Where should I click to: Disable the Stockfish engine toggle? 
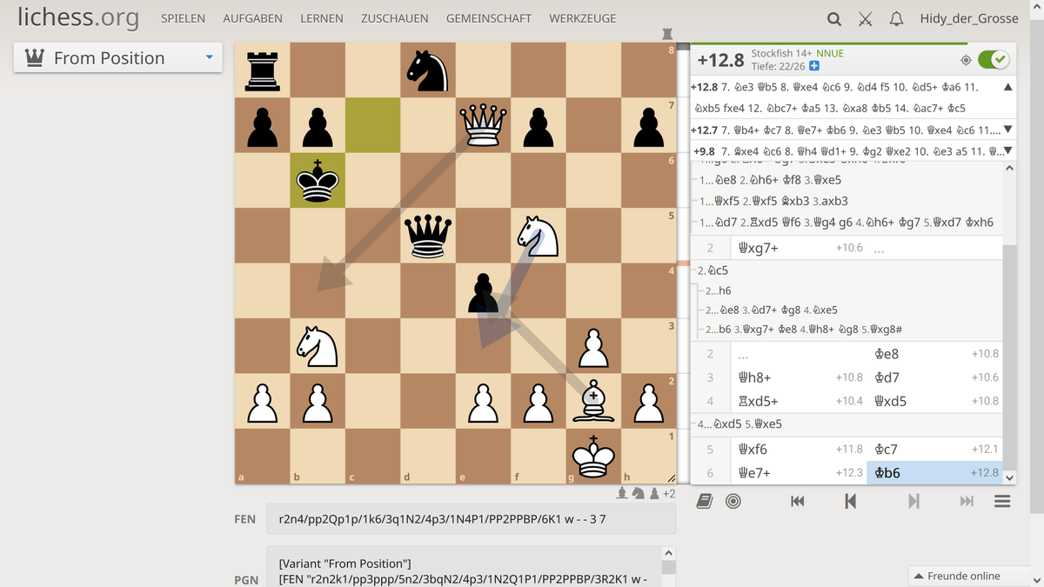(x=993, y=59)
